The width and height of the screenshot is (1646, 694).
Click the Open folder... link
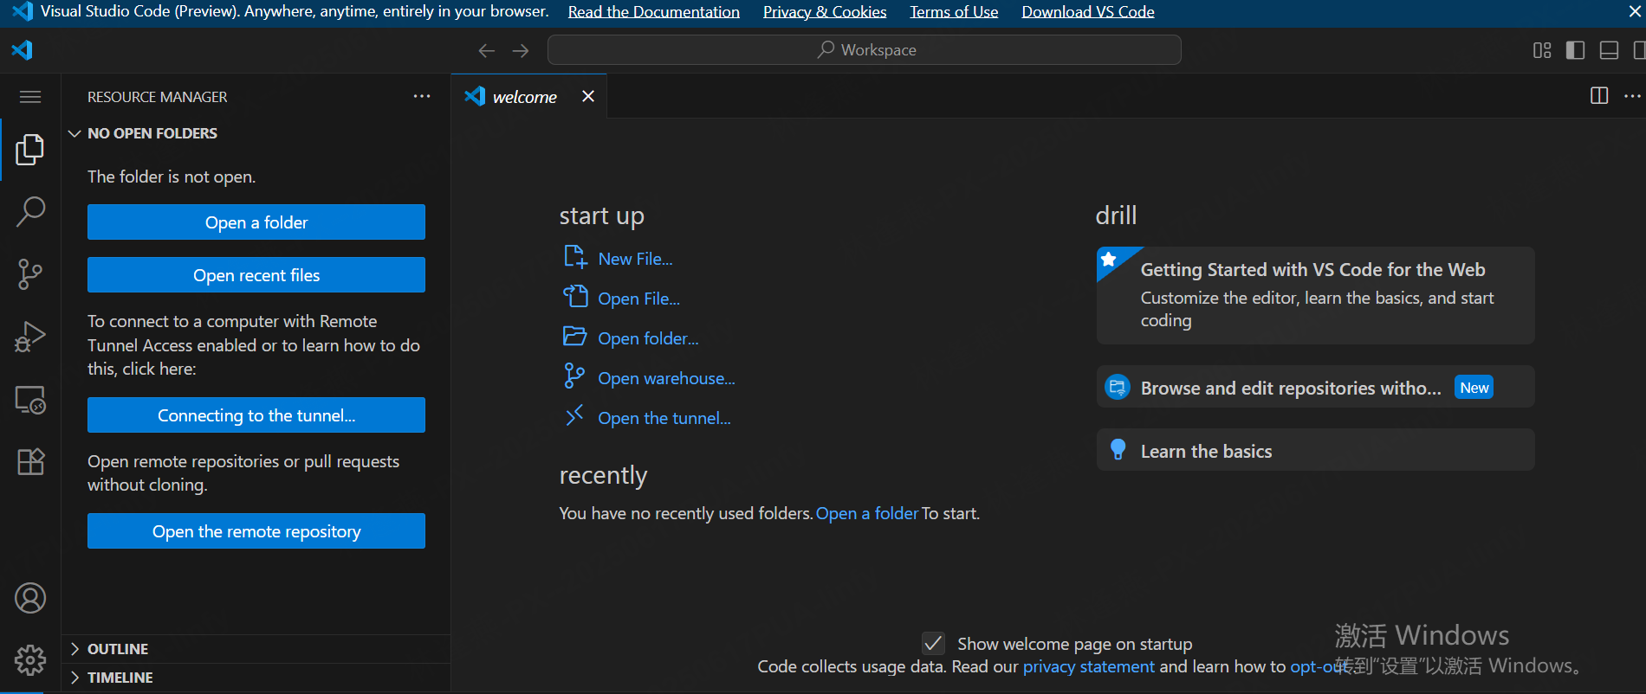pos(648,338)
